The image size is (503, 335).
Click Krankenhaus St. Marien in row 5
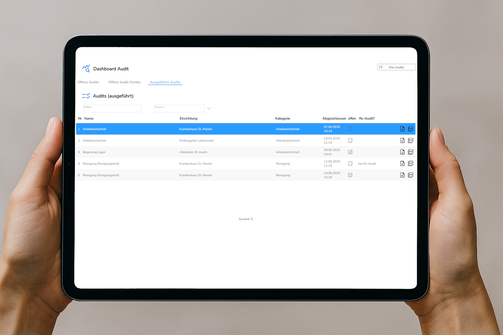click(196, 175)
